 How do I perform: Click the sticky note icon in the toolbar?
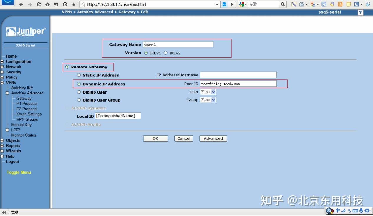(348, 4)
